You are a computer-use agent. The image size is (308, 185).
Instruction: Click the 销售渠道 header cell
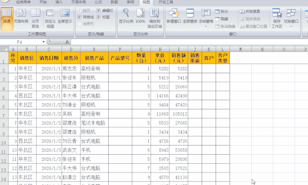(195, 58)
